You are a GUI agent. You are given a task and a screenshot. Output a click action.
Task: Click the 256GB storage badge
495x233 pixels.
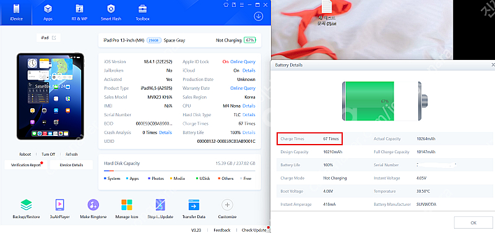coord(154,40)
